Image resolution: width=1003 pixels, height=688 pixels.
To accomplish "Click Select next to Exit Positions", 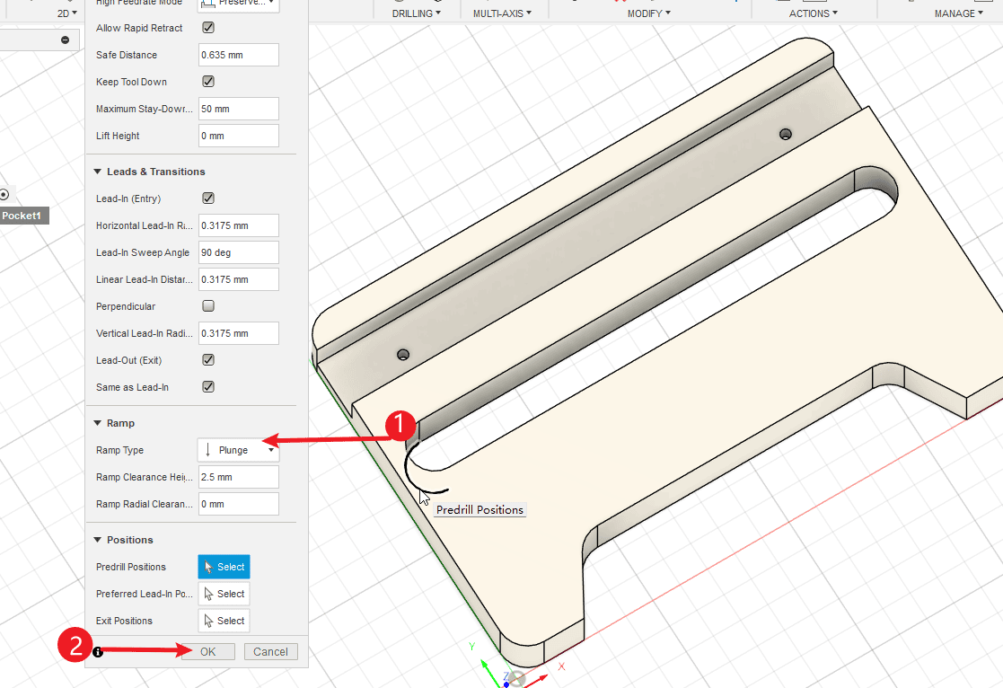I will (224, 621).
